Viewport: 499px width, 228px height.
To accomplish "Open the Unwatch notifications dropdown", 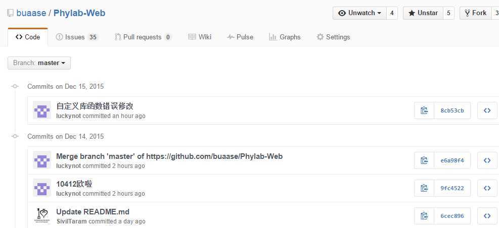I will 360,13.
